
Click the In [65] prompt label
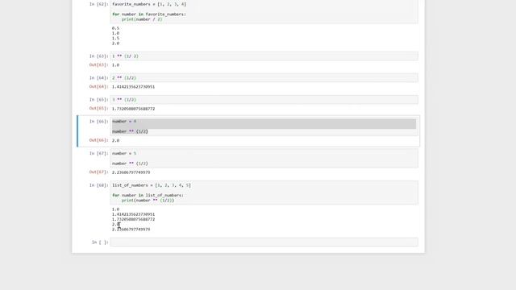(98, 100)
